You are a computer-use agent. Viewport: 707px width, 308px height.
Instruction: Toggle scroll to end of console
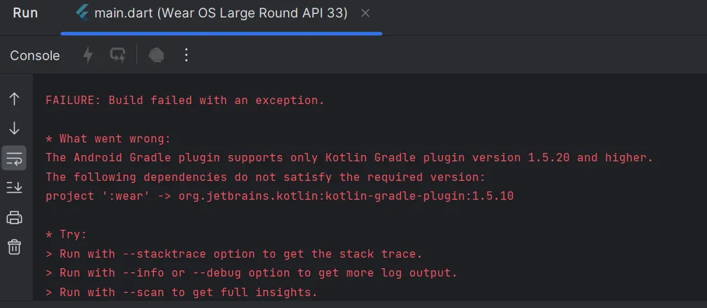15,187
